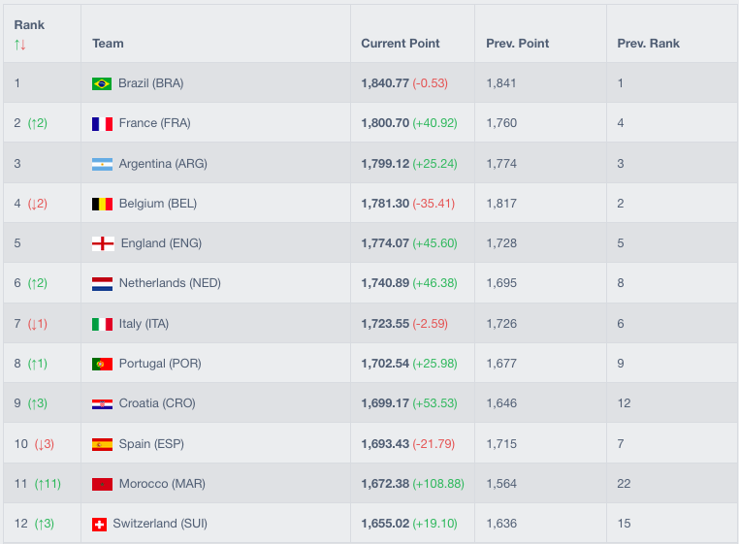Click the Argentina flag icon
739x544 pixels.
coord(102,164)
